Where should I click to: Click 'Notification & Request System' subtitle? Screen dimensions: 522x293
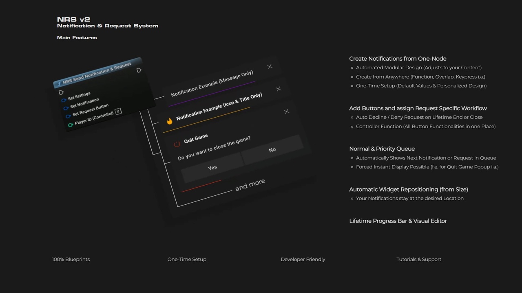click(108, 26)
